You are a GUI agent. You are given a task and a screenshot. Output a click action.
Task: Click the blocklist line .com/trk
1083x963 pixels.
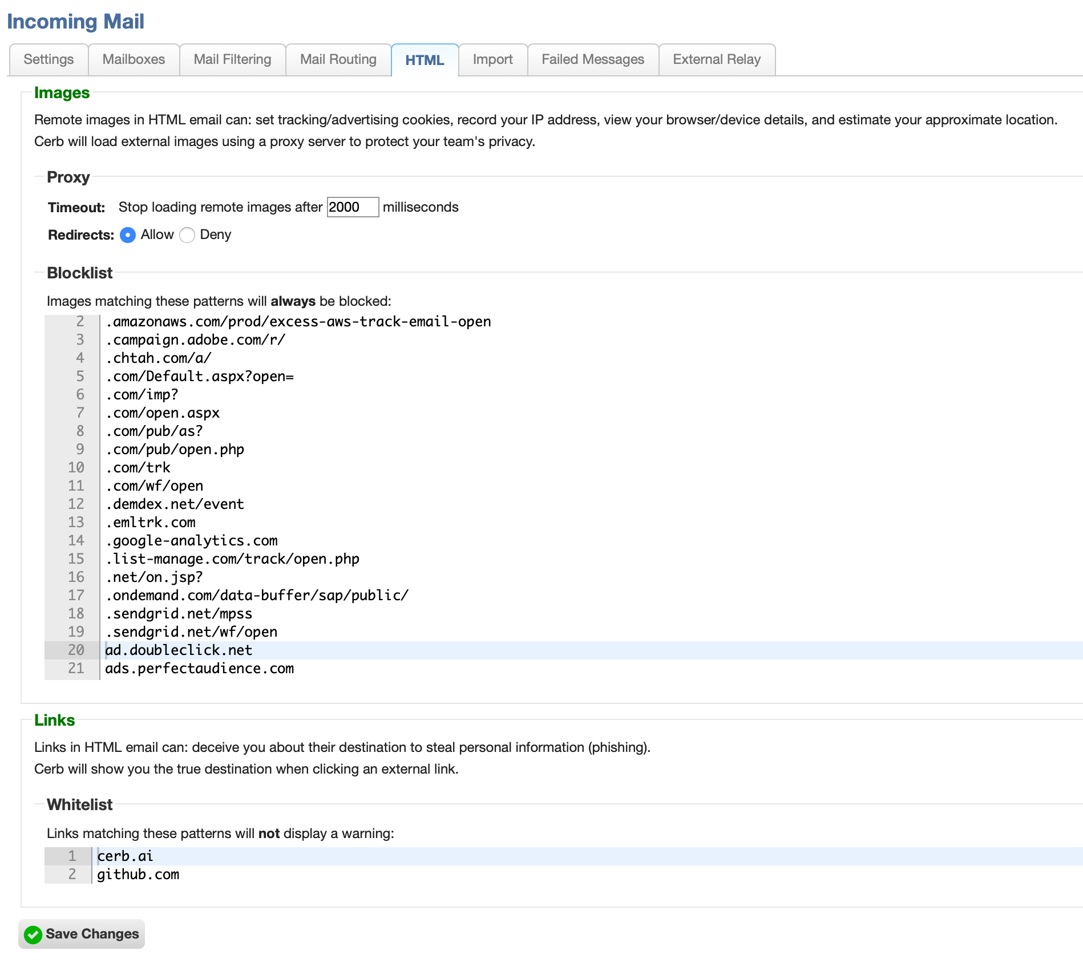[x=138, y=468]
